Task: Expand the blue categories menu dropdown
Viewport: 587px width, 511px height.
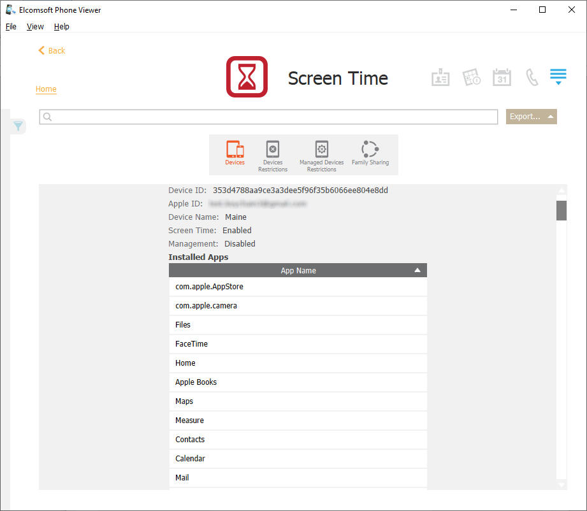Action: (558, 77)
